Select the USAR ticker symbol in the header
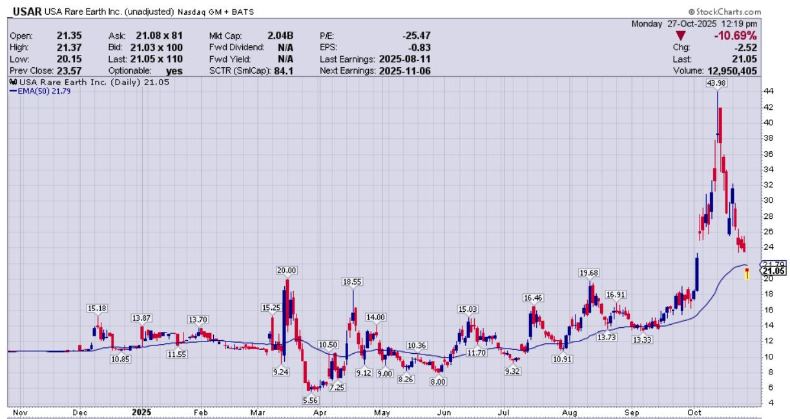Screen dimensions: 790x419 pos(25,11)
